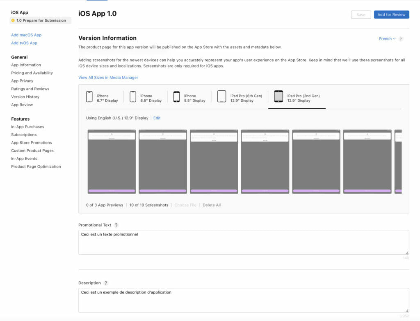Open App Privacy in the sidebar

[22, 81]
